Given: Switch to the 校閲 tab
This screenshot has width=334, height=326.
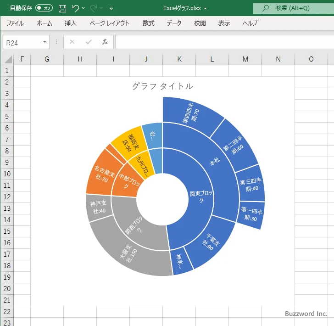Looking at the screenshot, I should point(200,23).
